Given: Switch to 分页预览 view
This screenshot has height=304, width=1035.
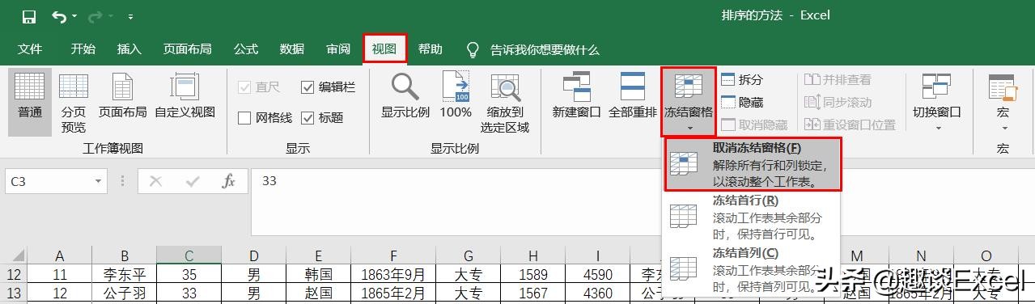Looking at the screenshot, I should (x=74, y=103).
